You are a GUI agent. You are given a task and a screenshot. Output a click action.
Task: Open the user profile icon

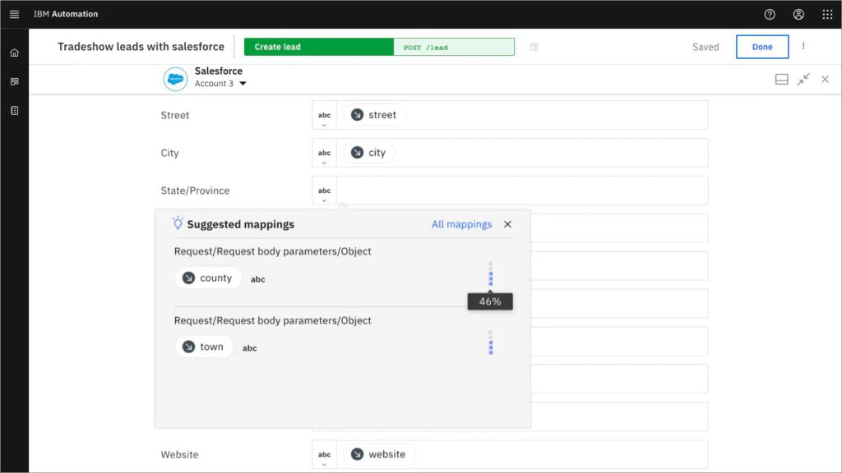(x=798, y=15)
